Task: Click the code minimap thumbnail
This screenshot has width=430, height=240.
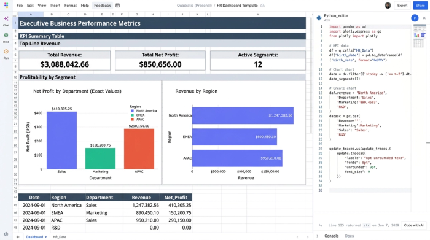Action: tap(420, 36)
